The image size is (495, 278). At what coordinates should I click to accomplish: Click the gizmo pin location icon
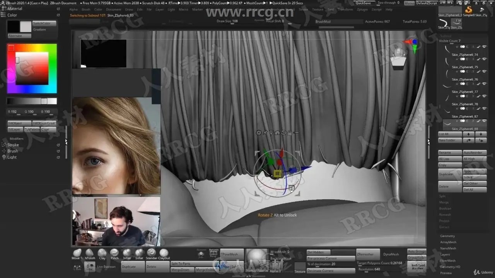[271, 132]
